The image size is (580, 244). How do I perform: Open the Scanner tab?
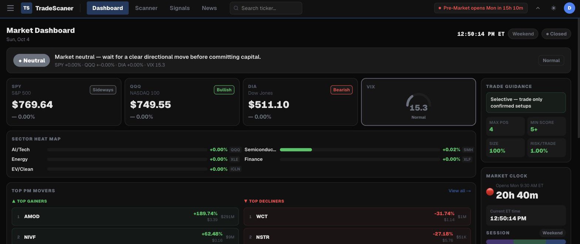coord(146,8)
